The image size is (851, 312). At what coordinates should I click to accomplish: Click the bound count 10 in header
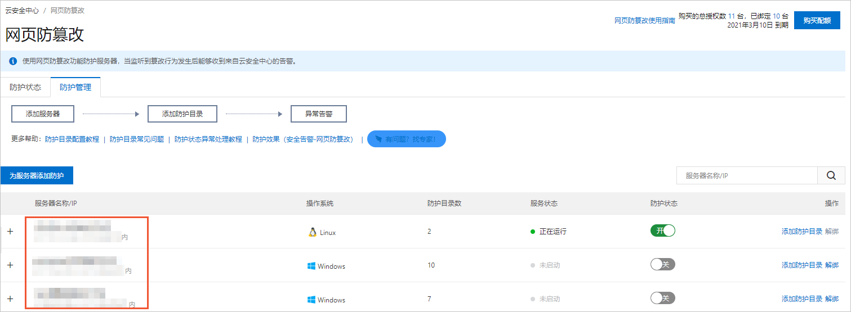click(x=777, y=16)
